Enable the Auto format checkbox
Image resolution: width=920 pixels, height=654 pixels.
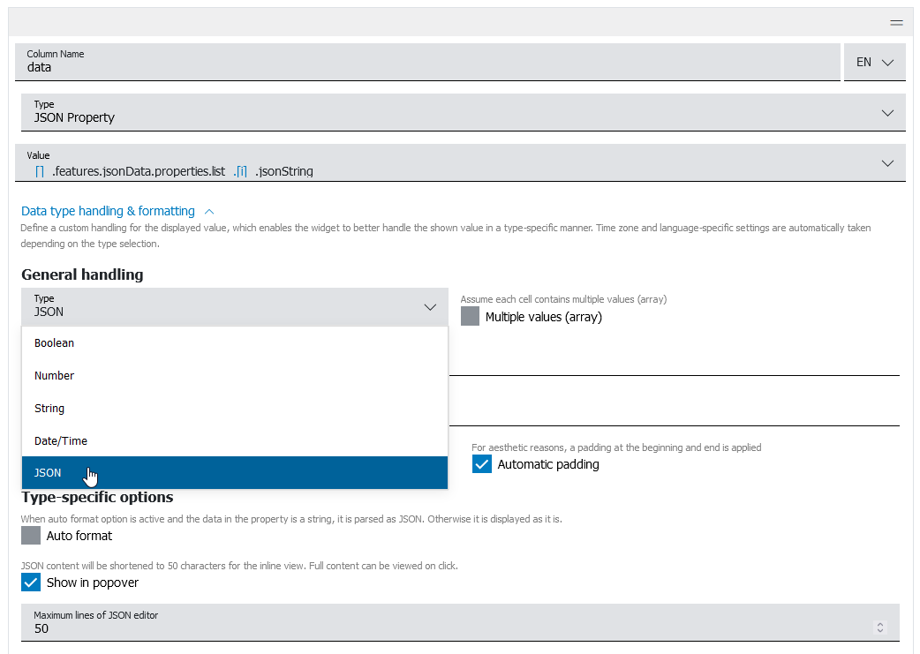tap(32, 536)
